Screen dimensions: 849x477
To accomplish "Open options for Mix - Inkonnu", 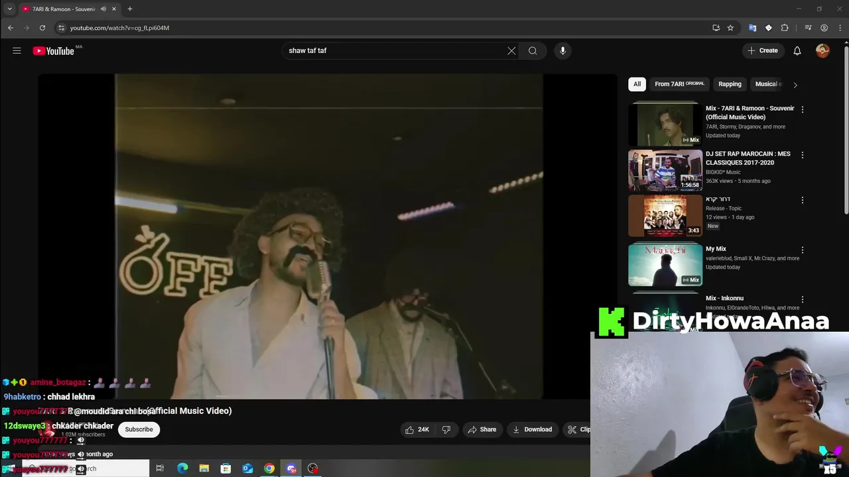I will click(803, 299).
